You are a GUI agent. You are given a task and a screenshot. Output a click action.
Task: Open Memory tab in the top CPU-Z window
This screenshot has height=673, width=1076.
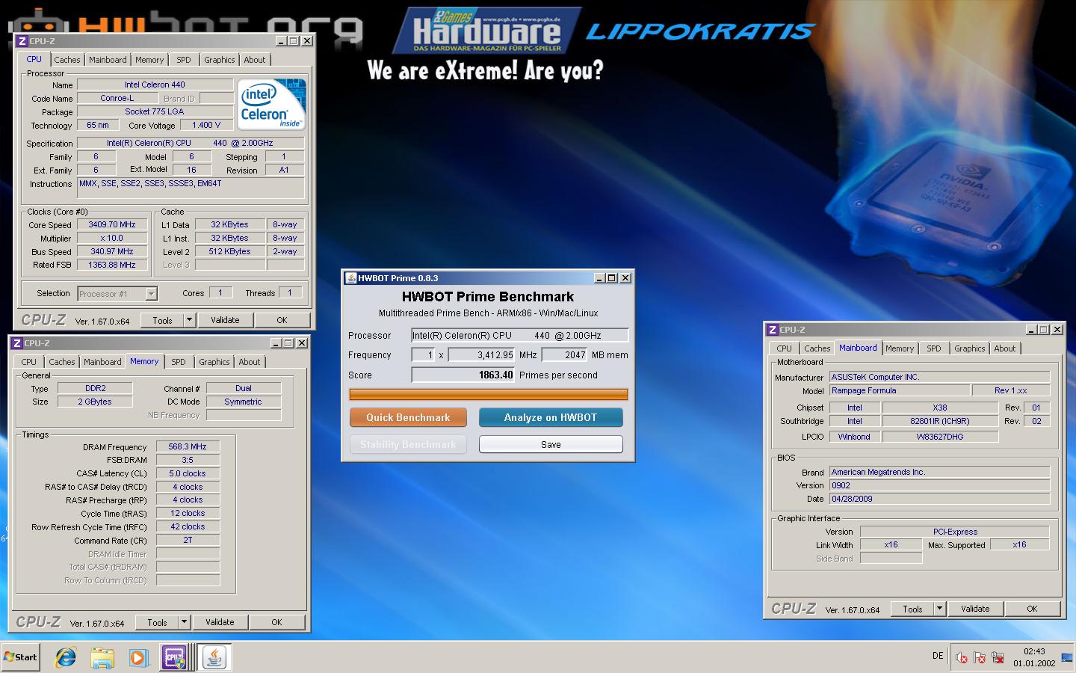[x=149, y=60]
